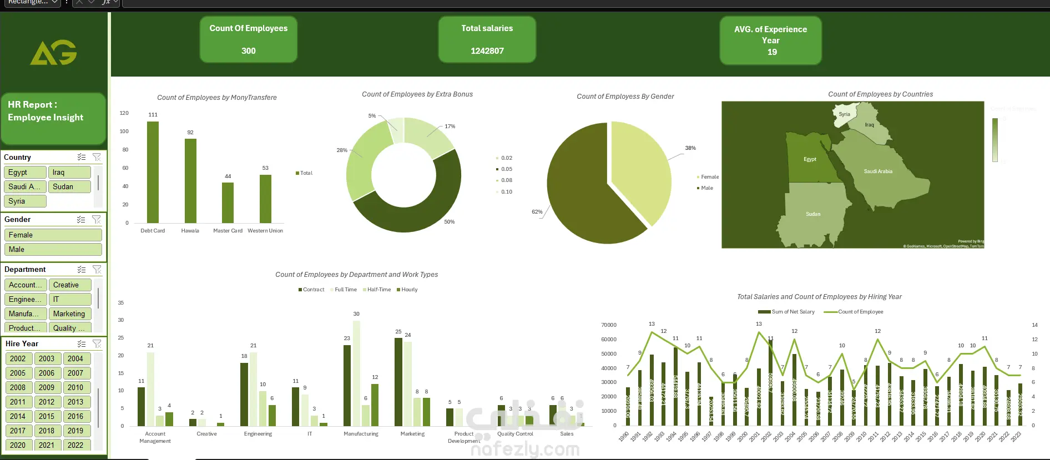Screen dimensions: 1050x460
Task: Select Marketing in the Department slicer
Action: 70,314
